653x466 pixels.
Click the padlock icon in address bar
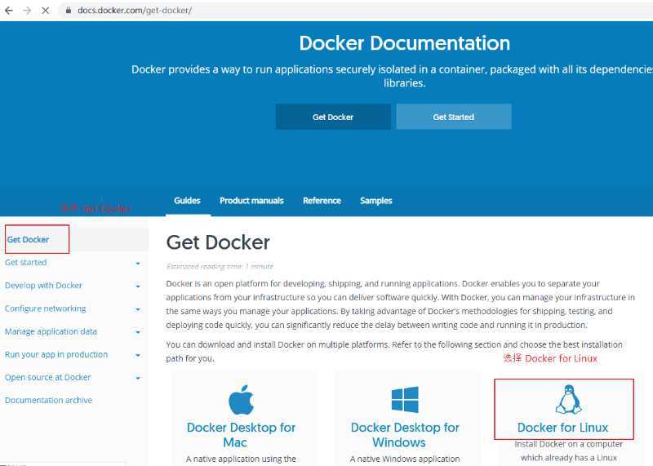pyautogui.click(x=69, y=11)
